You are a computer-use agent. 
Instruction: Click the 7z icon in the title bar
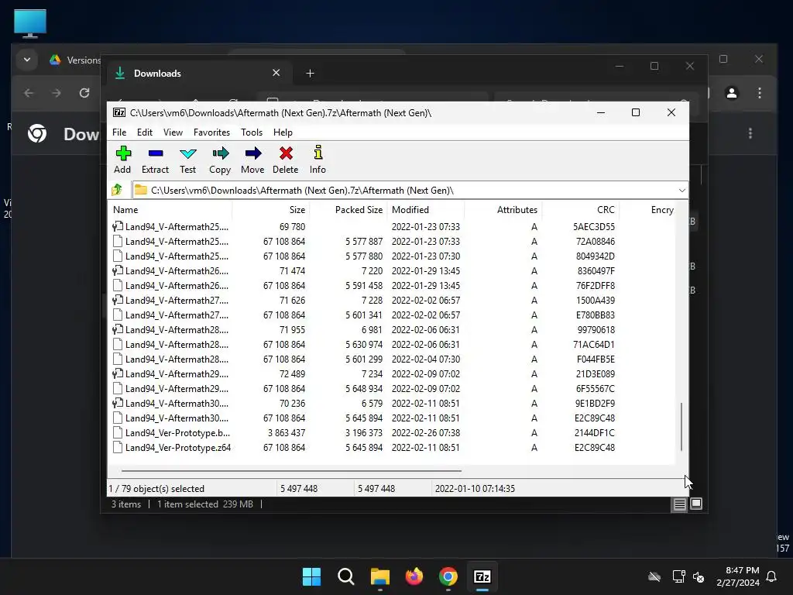tap(119, 113)
